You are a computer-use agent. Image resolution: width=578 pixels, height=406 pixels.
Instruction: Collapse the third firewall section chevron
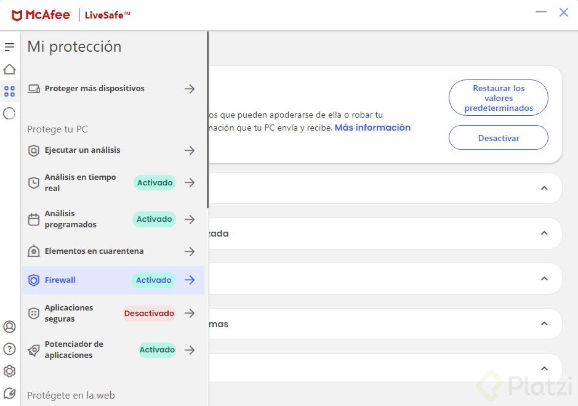click(544, 278)
